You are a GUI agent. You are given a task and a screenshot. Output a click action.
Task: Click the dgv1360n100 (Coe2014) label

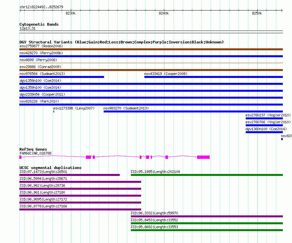click(266, 129)
